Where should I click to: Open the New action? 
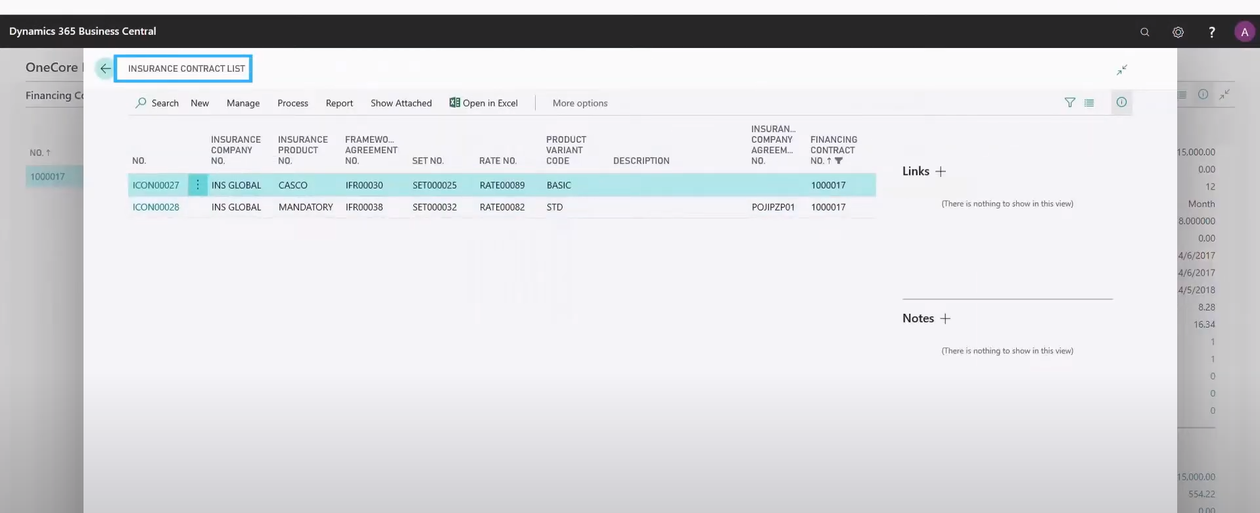[x=200, y=103]
